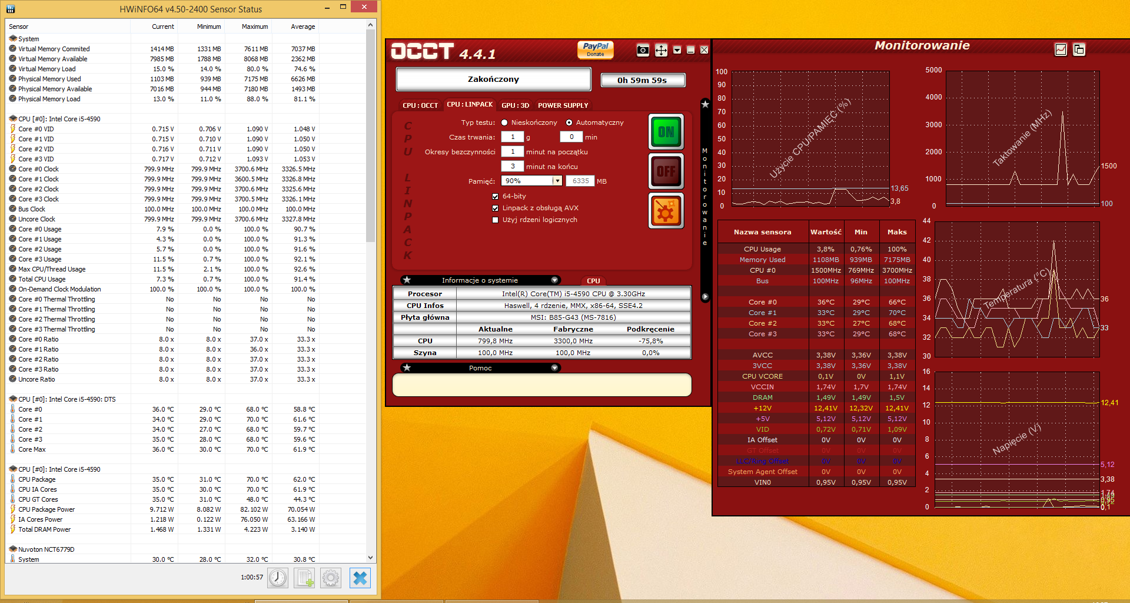Open the CPU tab in system information
This screenshot has height=603, width=1130.
(593, 281)
